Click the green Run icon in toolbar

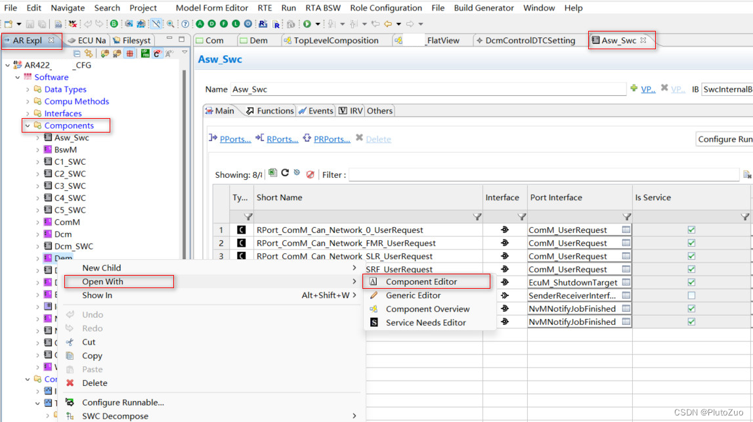tap(307, 24)
